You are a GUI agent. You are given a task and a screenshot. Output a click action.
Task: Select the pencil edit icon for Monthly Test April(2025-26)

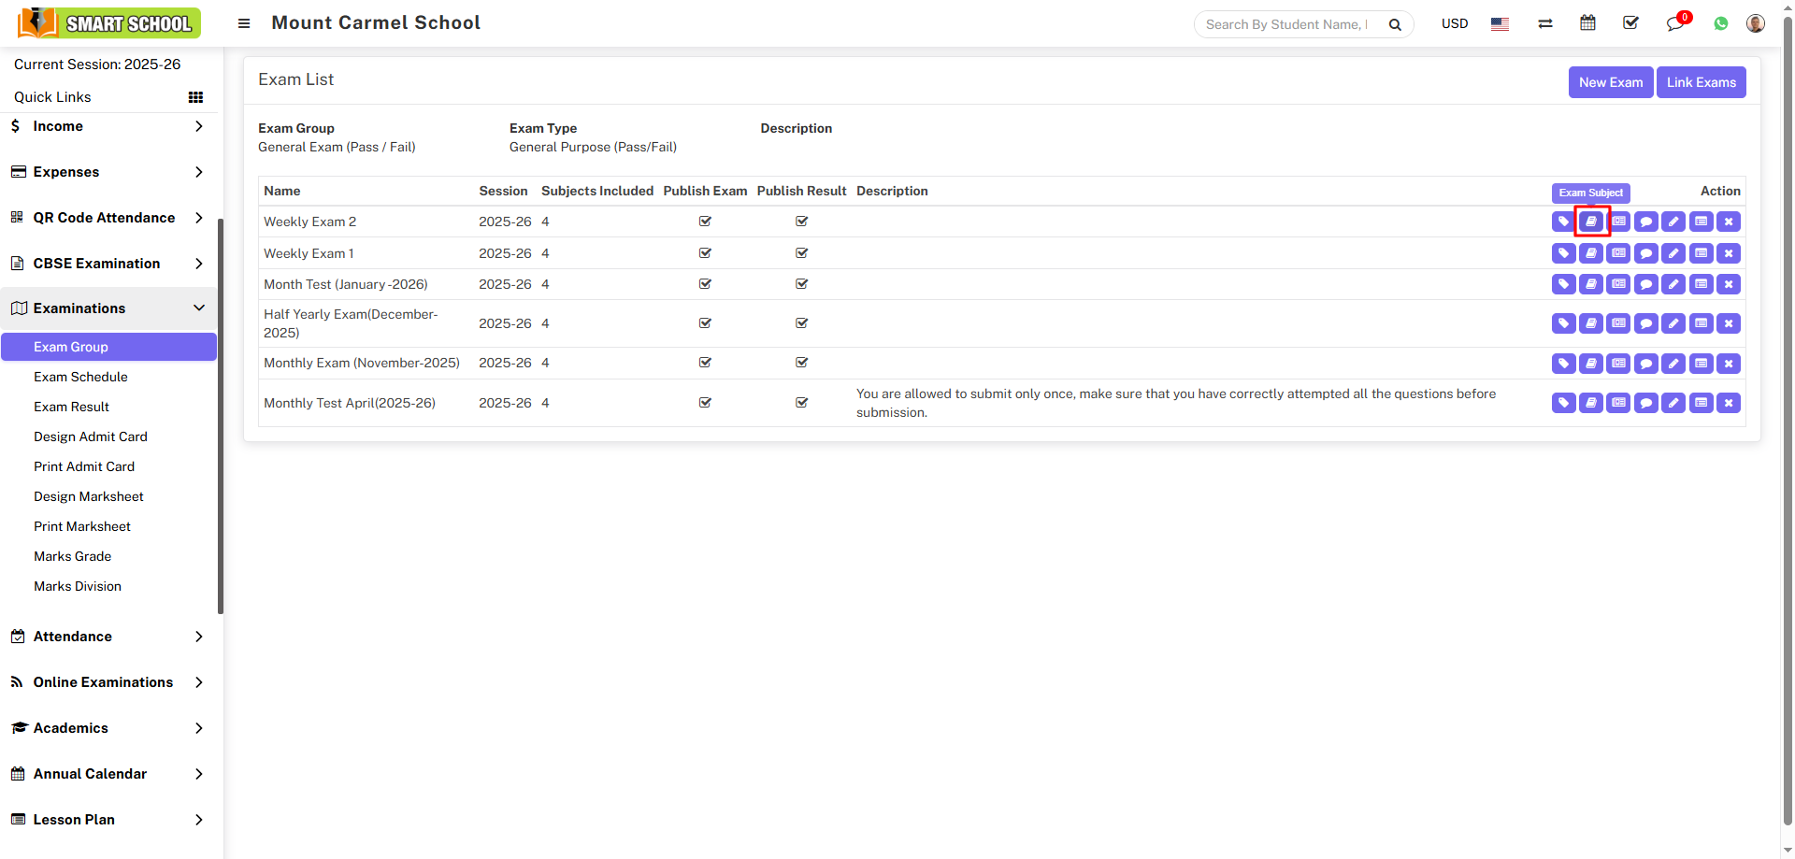[1673, 403]
